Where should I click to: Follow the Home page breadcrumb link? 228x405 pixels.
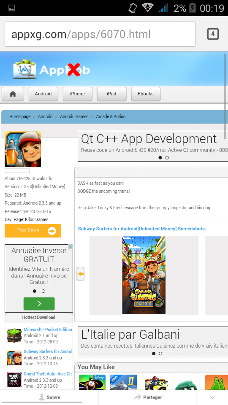point(20,116)
